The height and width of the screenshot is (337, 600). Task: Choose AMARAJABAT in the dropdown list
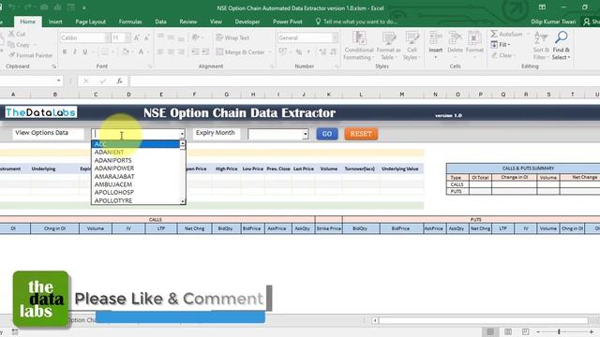click(x=135, y=176)
